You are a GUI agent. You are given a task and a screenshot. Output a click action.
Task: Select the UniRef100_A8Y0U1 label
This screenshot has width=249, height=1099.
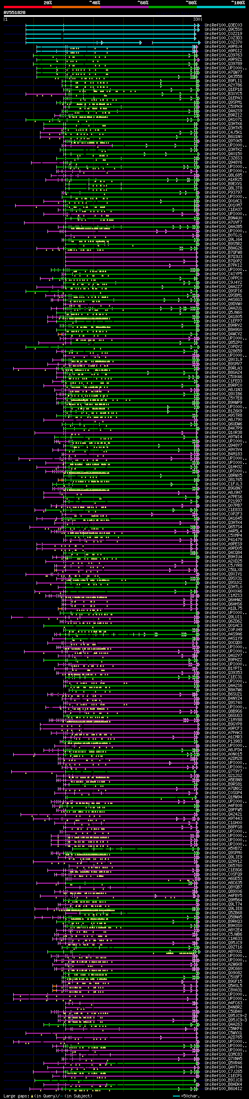[223, 951]
